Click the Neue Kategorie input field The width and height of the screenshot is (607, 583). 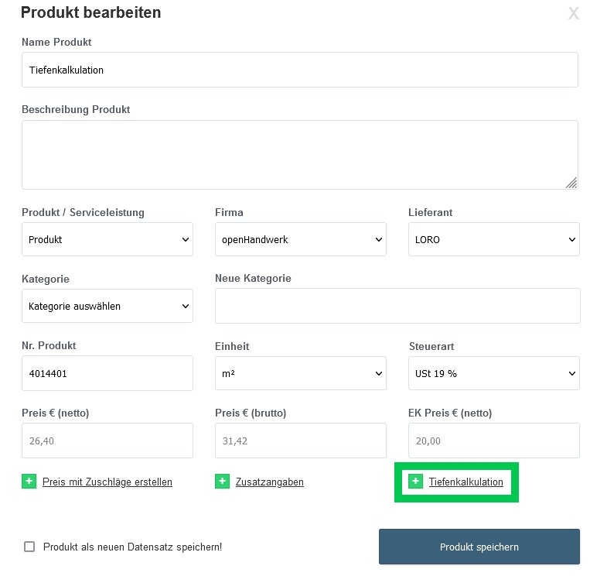click(397, 306)
